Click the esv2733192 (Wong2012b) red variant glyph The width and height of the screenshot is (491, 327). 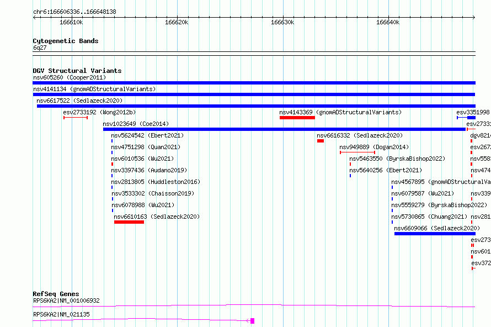point(76,118)
